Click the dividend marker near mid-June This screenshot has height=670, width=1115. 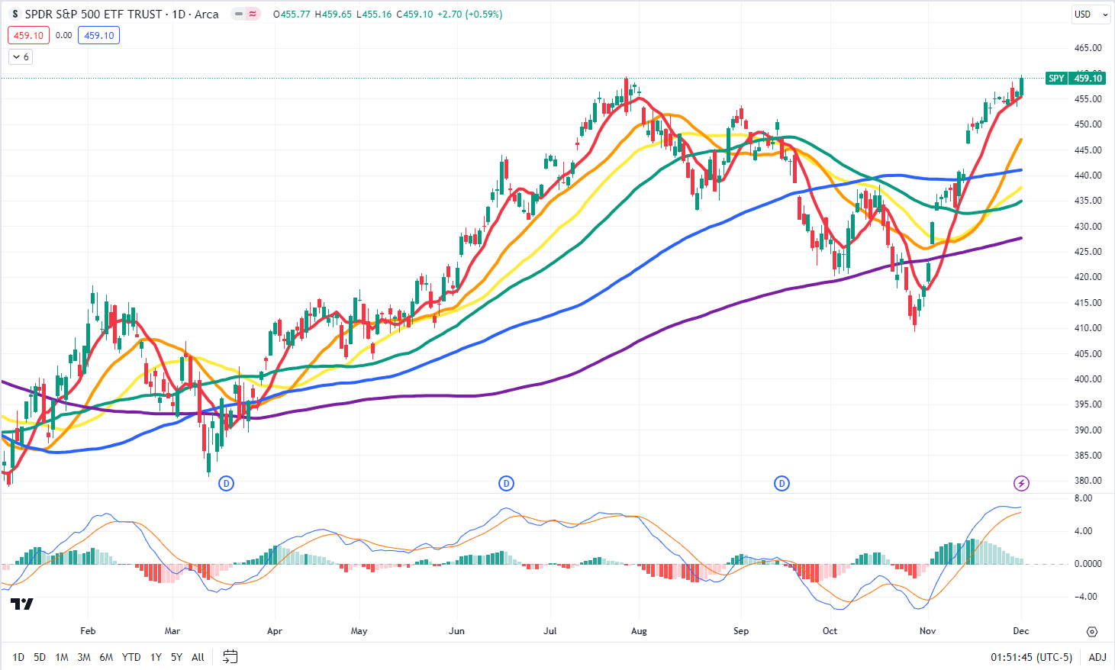506,483
